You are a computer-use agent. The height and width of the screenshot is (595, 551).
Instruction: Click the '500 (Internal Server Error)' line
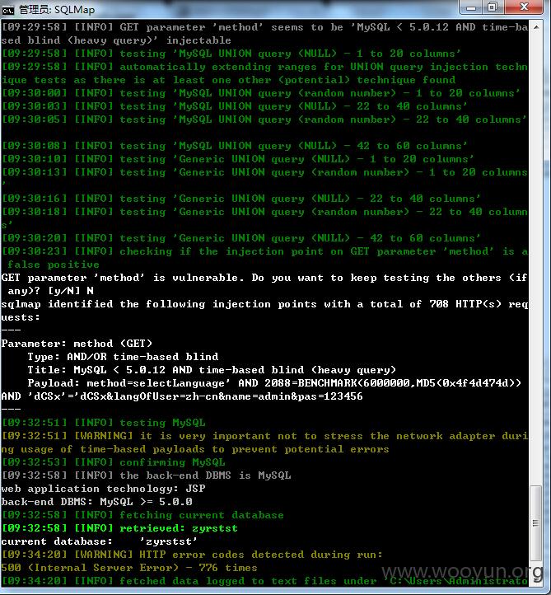[129, 568]
